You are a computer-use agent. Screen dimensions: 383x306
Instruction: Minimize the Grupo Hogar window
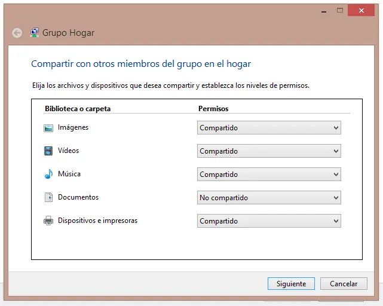coord(324,11)
